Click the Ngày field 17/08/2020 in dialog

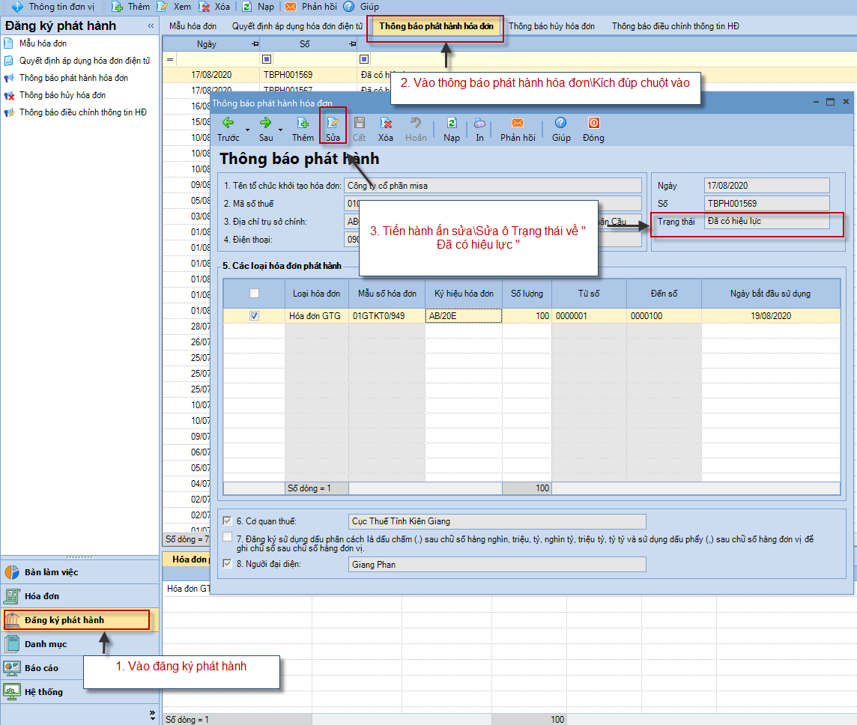pyautogui.click(x=767, y=185)
